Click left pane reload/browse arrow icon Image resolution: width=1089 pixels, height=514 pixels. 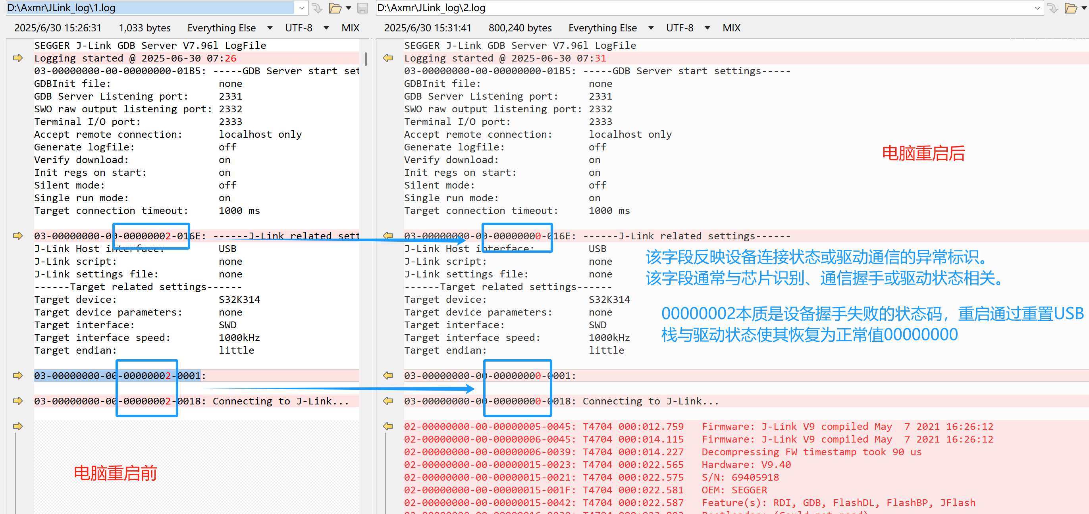point(317,8)
